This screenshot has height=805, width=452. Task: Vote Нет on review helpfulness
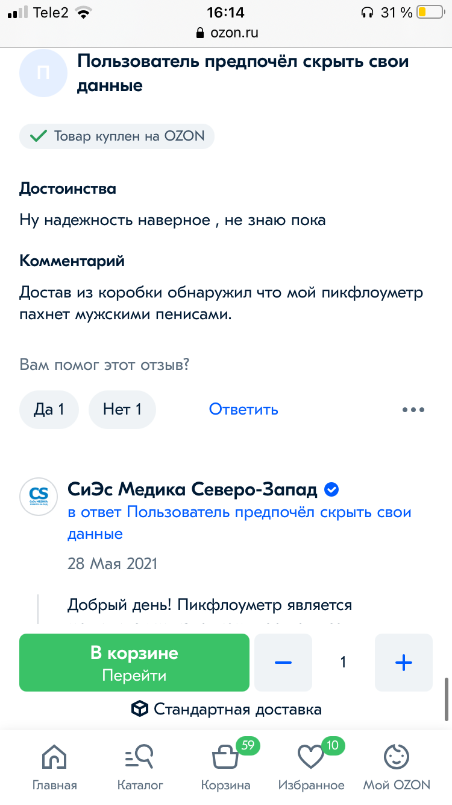(x=122, y=410)
